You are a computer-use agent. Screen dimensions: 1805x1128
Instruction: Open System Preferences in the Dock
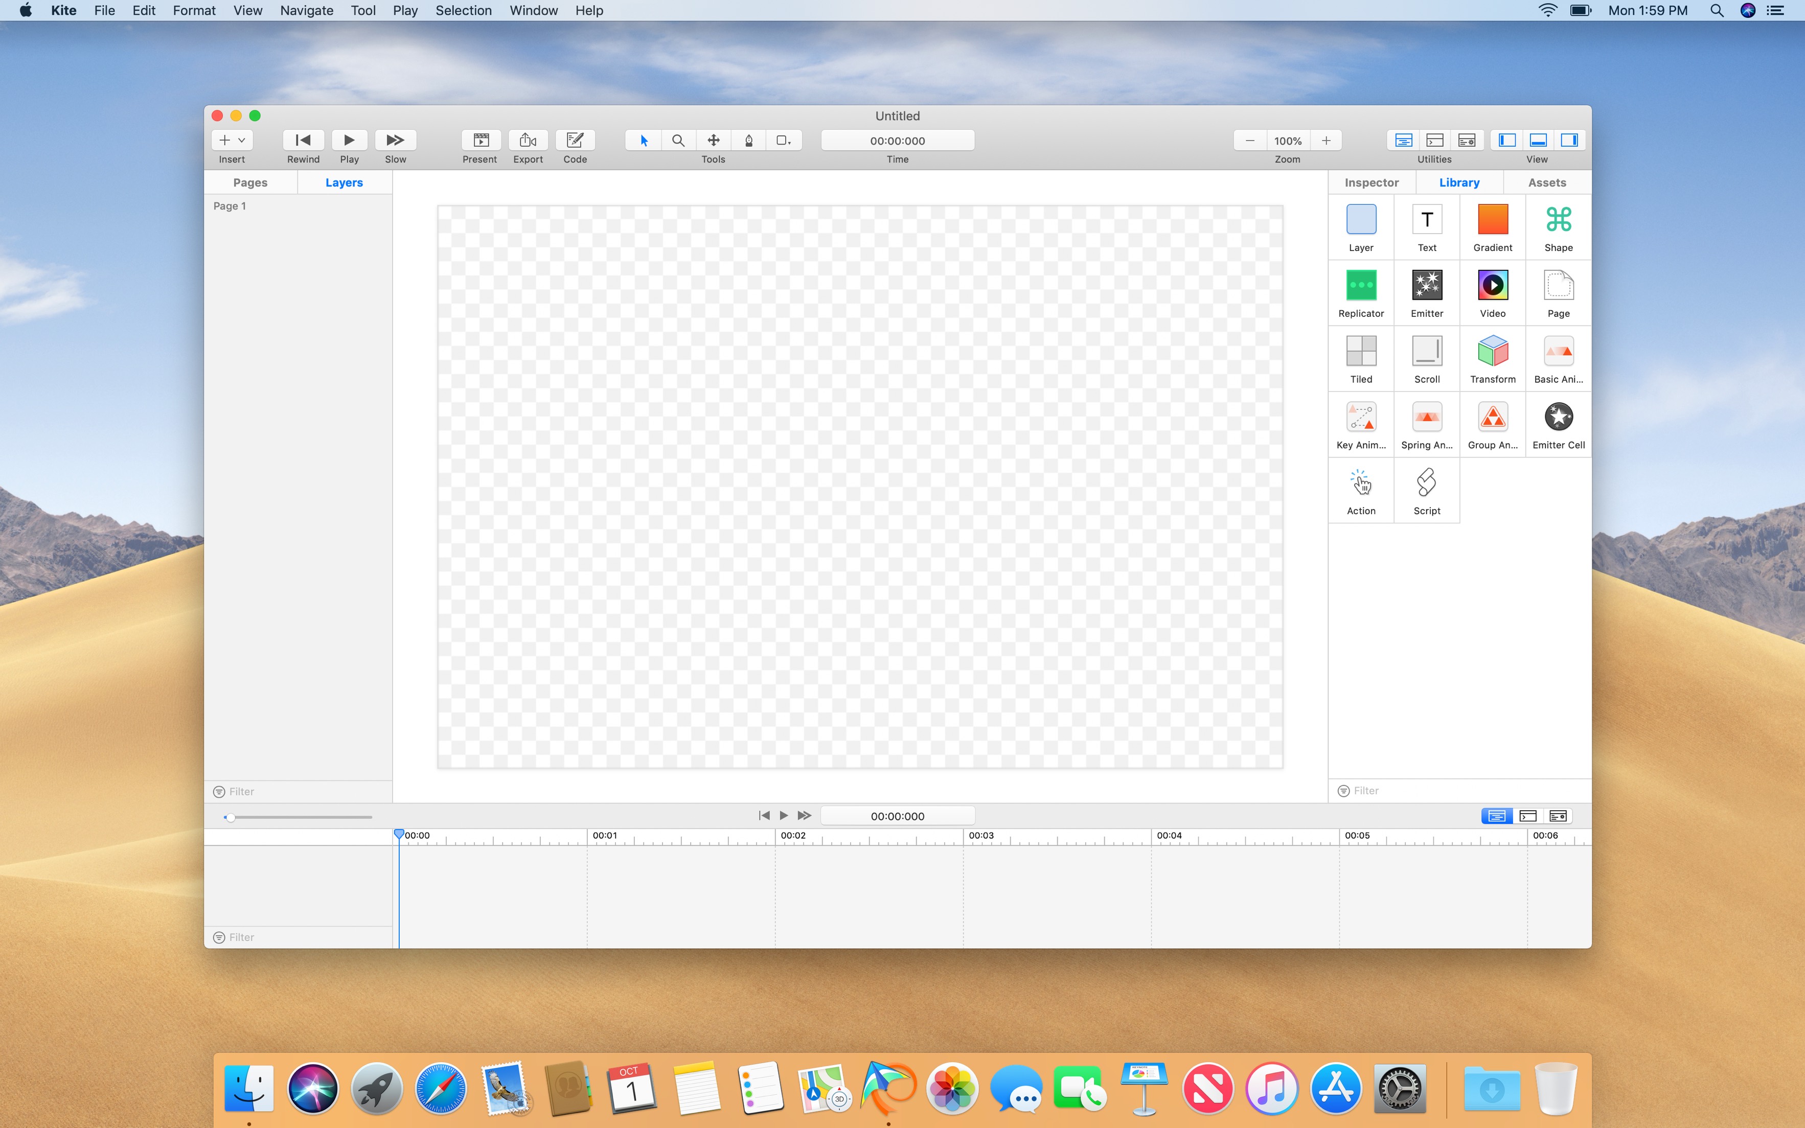1400,1089
